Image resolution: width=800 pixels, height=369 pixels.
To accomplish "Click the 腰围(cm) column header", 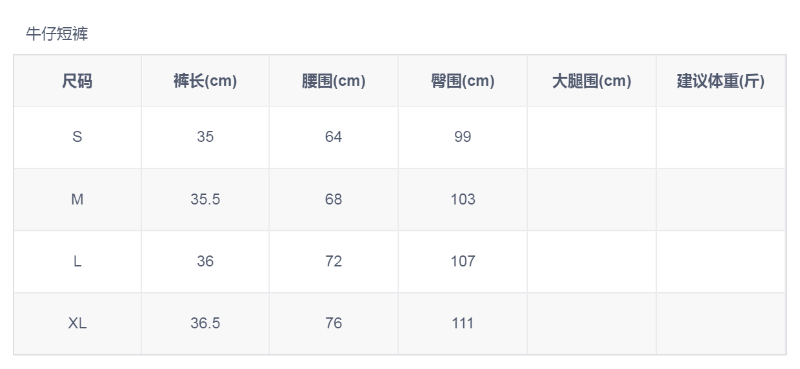I will 334,81.
